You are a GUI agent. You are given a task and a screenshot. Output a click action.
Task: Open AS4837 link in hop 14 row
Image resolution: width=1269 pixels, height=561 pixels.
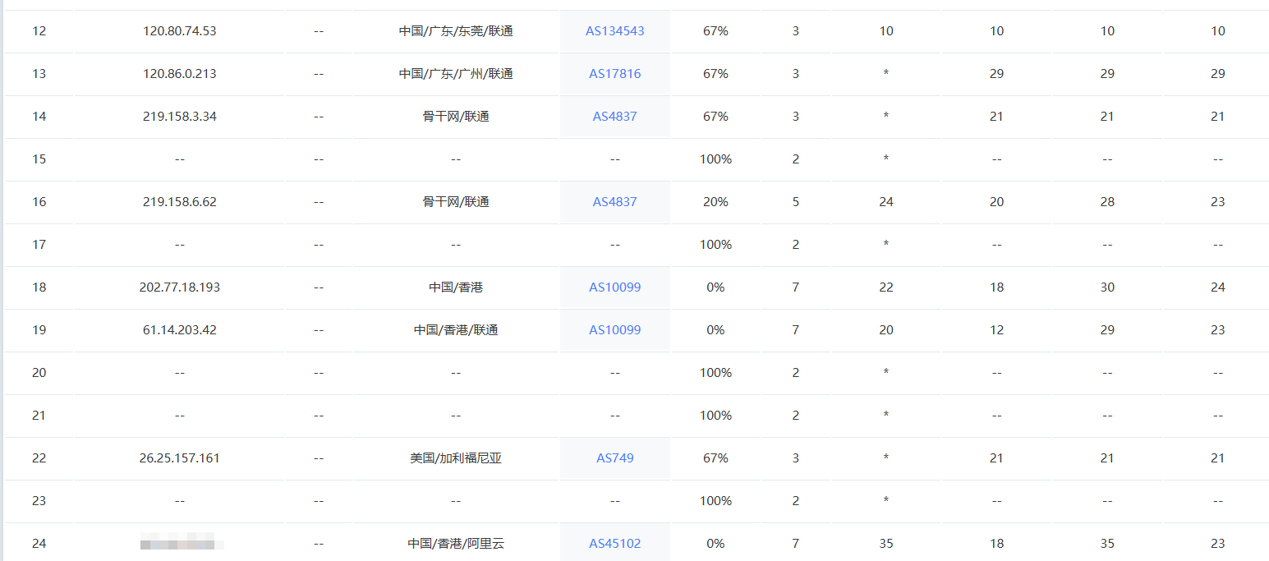pos(614,117)
